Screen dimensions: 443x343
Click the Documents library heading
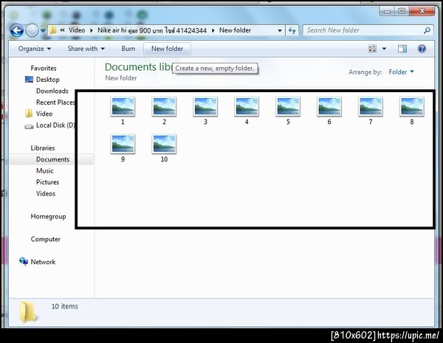tap(139, 67)
